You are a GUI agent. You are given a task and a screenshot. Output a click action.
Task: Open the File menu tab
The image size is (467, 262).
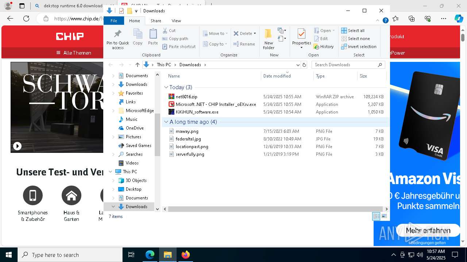(114, 21)
